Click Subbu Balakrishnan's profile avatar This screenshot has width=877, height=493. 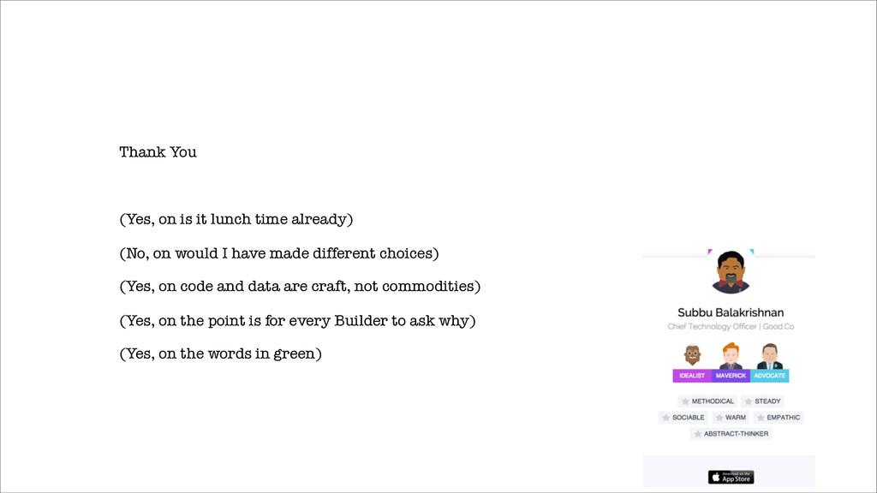click(x=731, y=272)
